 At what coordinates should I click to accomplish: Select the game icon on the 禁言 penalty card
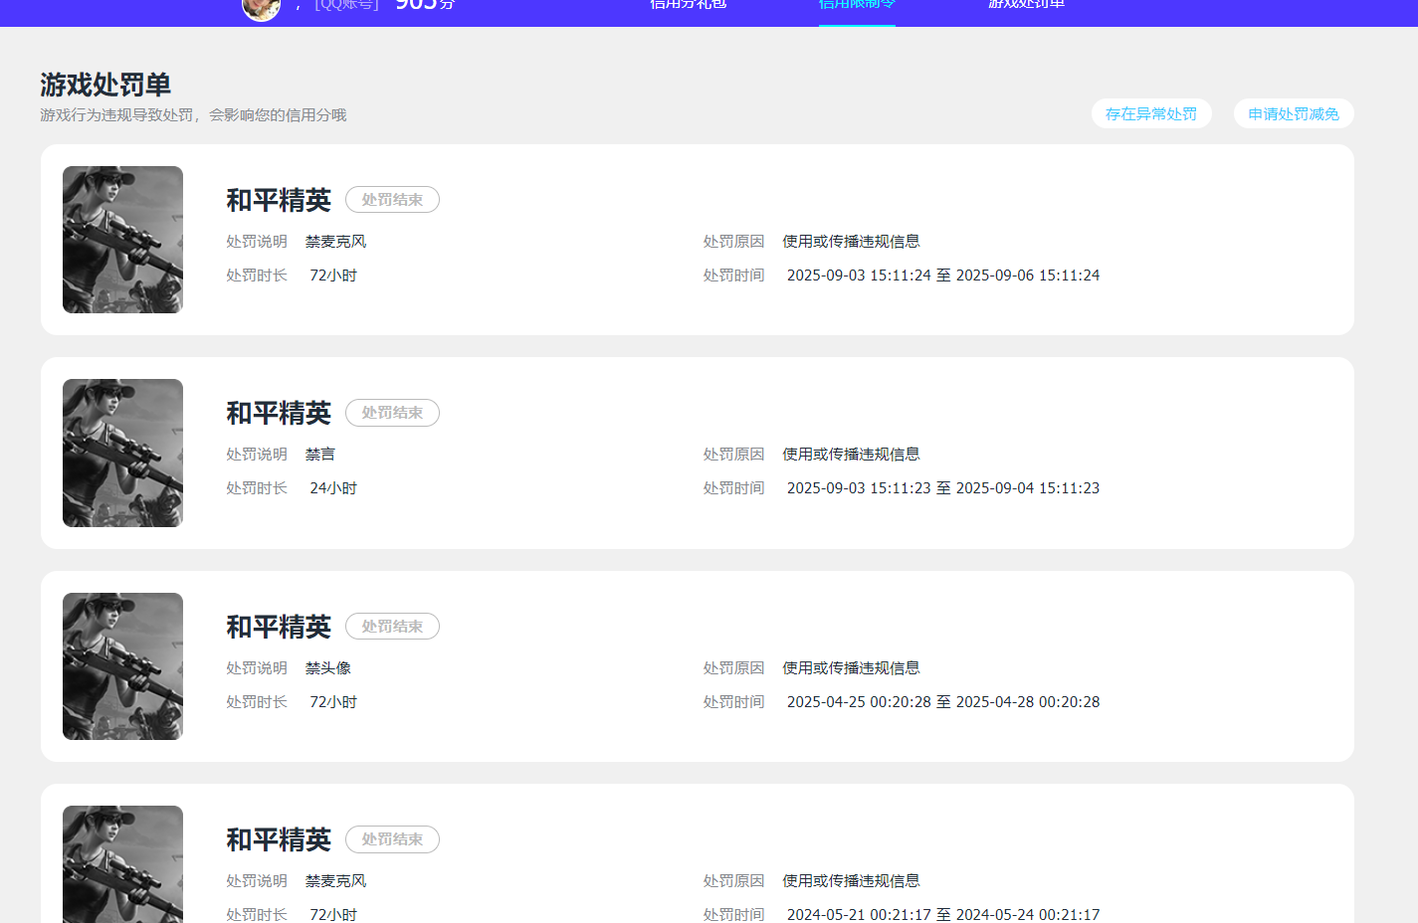[122, 453]
